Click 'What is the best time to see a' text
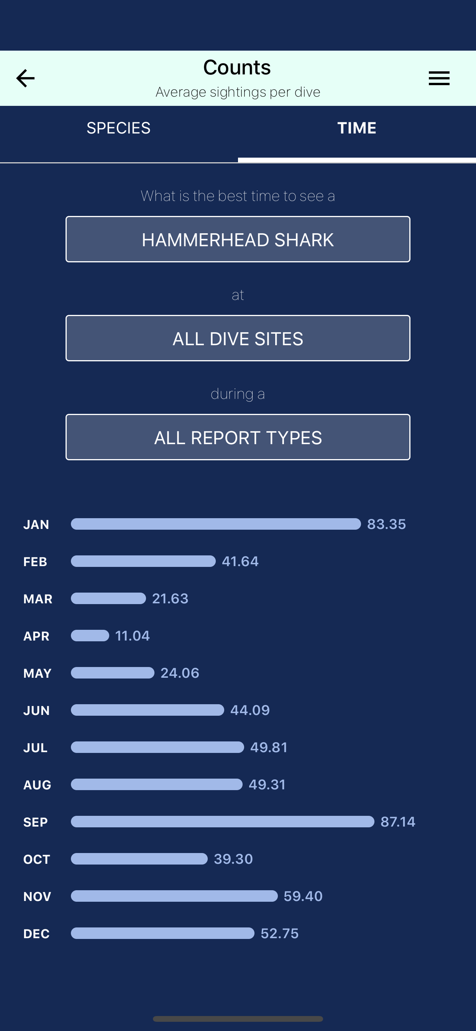The width and height of the screenshot is (476, 1031). point(238,196)
